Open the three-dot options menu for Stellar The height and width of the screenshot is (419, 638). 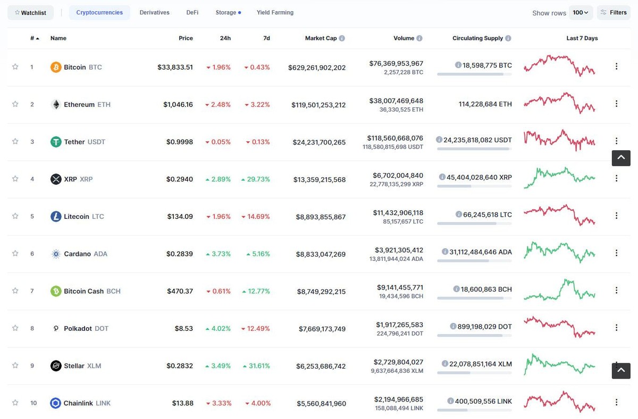(x=616, y=365)
